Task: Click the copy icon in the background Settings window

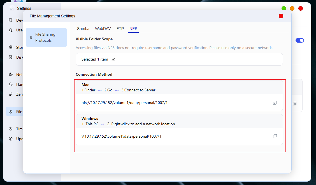Action: pos(294,104)
